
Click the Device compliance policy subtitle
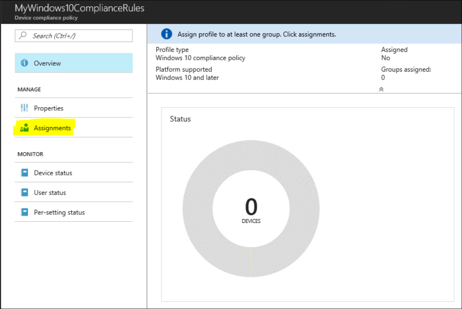[46, 18]
